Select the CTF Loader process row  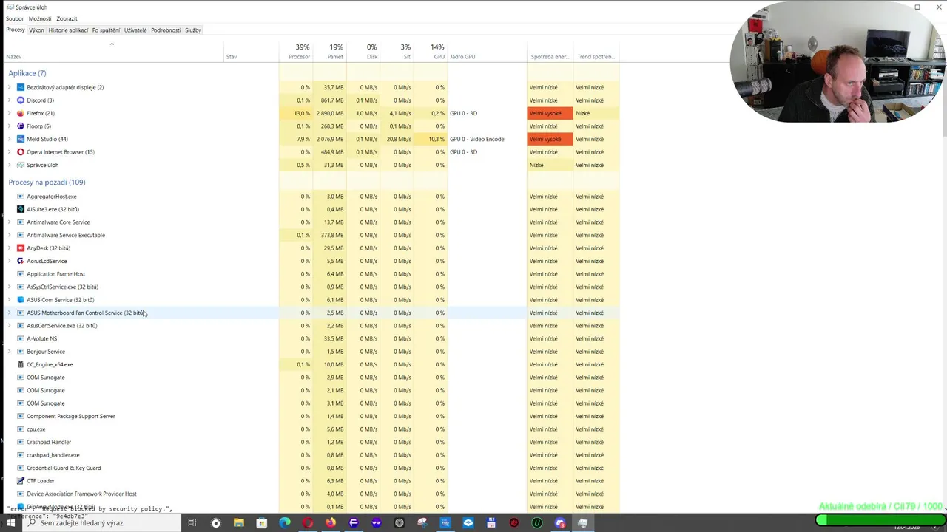point(311,481)
